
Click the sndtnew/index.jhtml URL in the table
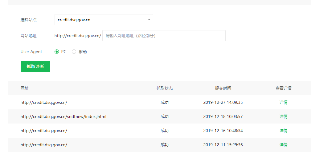(x=63, y=116)
